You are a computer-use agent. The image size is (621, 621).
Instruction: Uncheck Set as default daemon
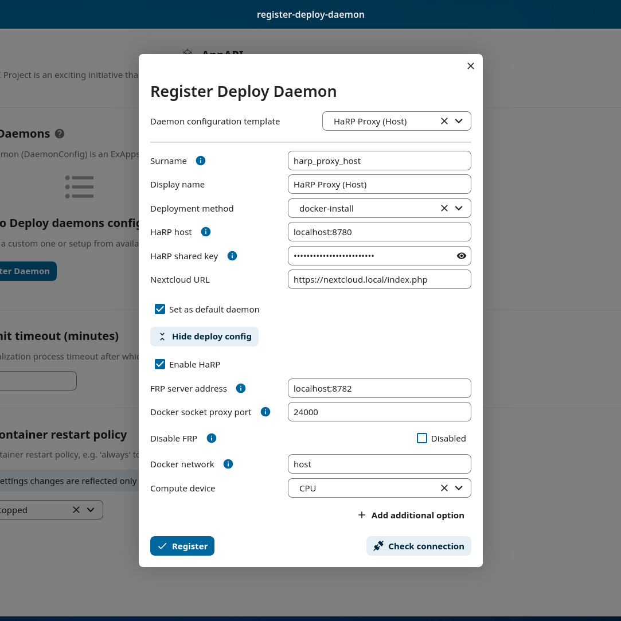click(160, 309)
